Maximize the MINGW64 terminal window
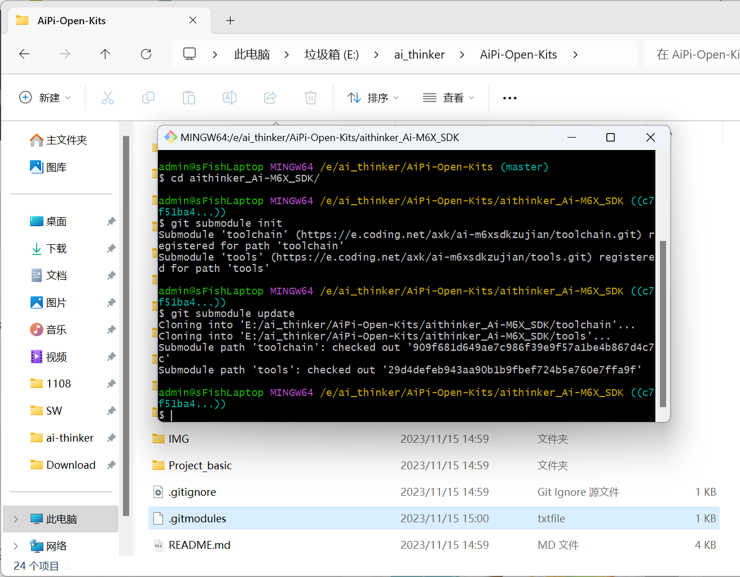Image resolution: width=740 pixels, height=577 pixels. (x=610, y=138)
